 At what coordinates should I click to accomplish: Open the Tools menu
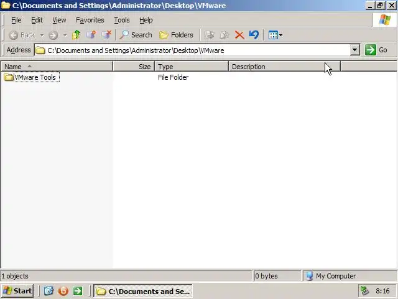(x=122, y=20)
